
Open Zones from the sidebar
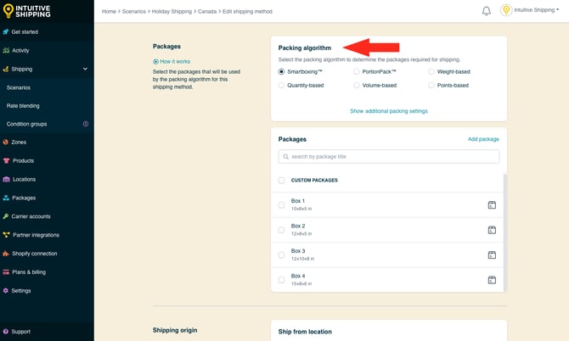coord(18,142)
